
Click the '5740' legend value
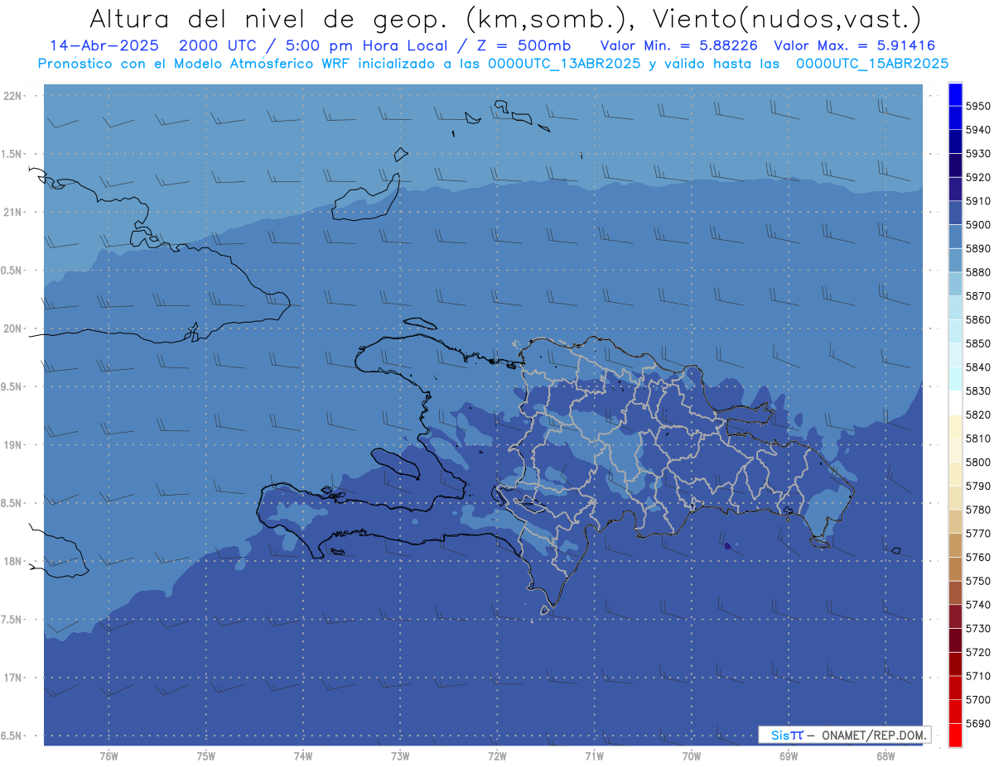pyautogui.click(x=977, y=605)
